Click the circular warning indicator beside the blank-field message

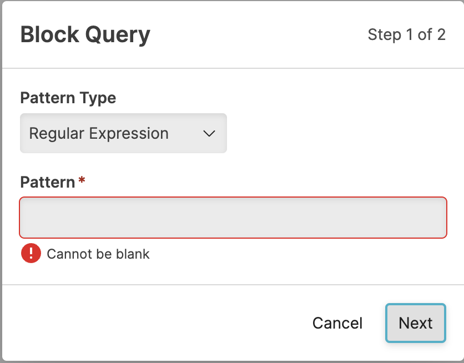pyautogui.click(x=31, y=253)
